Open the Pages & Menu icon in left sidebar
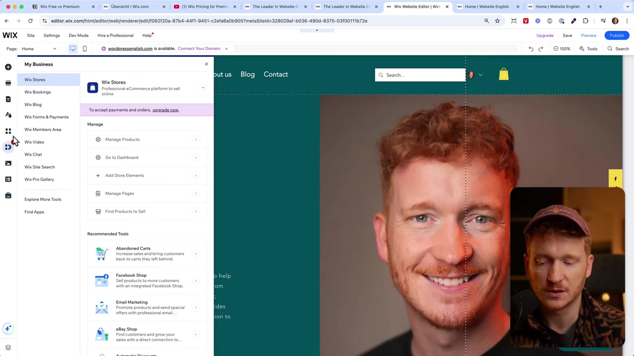This screenshot has height=356, width=634. (x=8, y=99)
